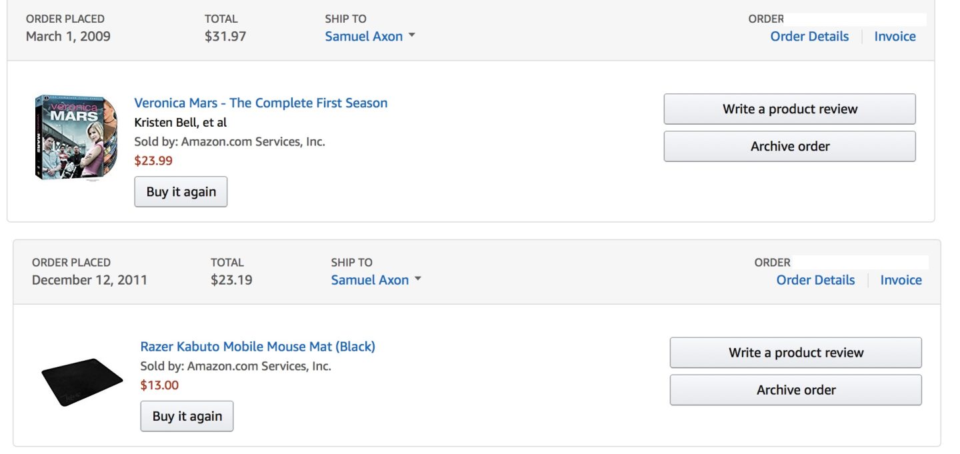Image resolution: width=960 pixels, height=454 pixels.
Task: Click Buy it again for Veronica Mars
Action: point(181,191)
